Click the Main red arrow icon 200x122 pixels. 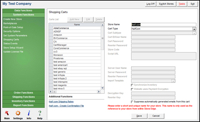coord(7,113)
